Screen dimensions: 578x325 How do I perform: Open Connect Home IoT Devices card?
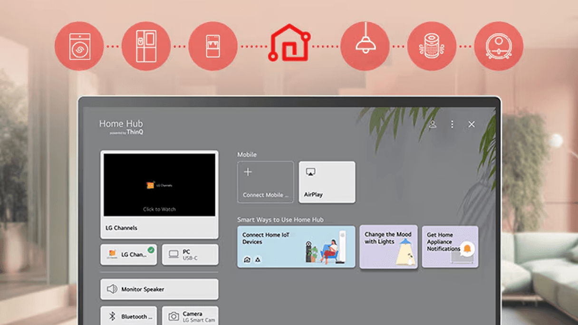(296, 247)
